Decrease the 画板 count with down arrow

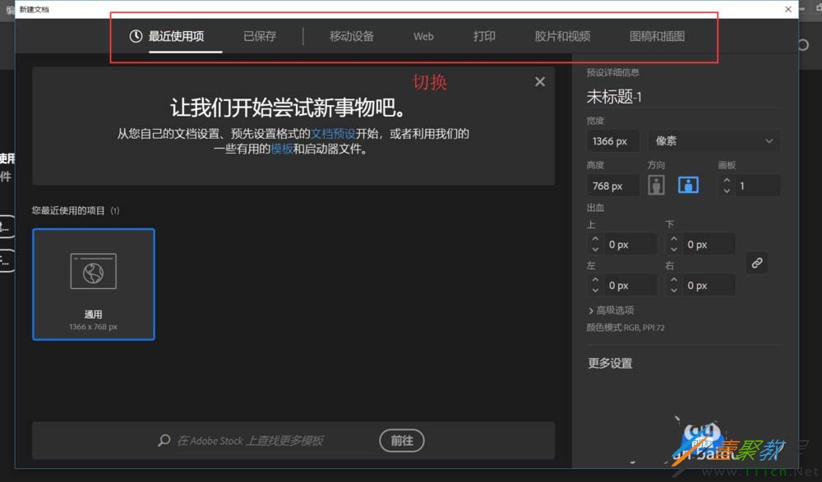(727, 191)
